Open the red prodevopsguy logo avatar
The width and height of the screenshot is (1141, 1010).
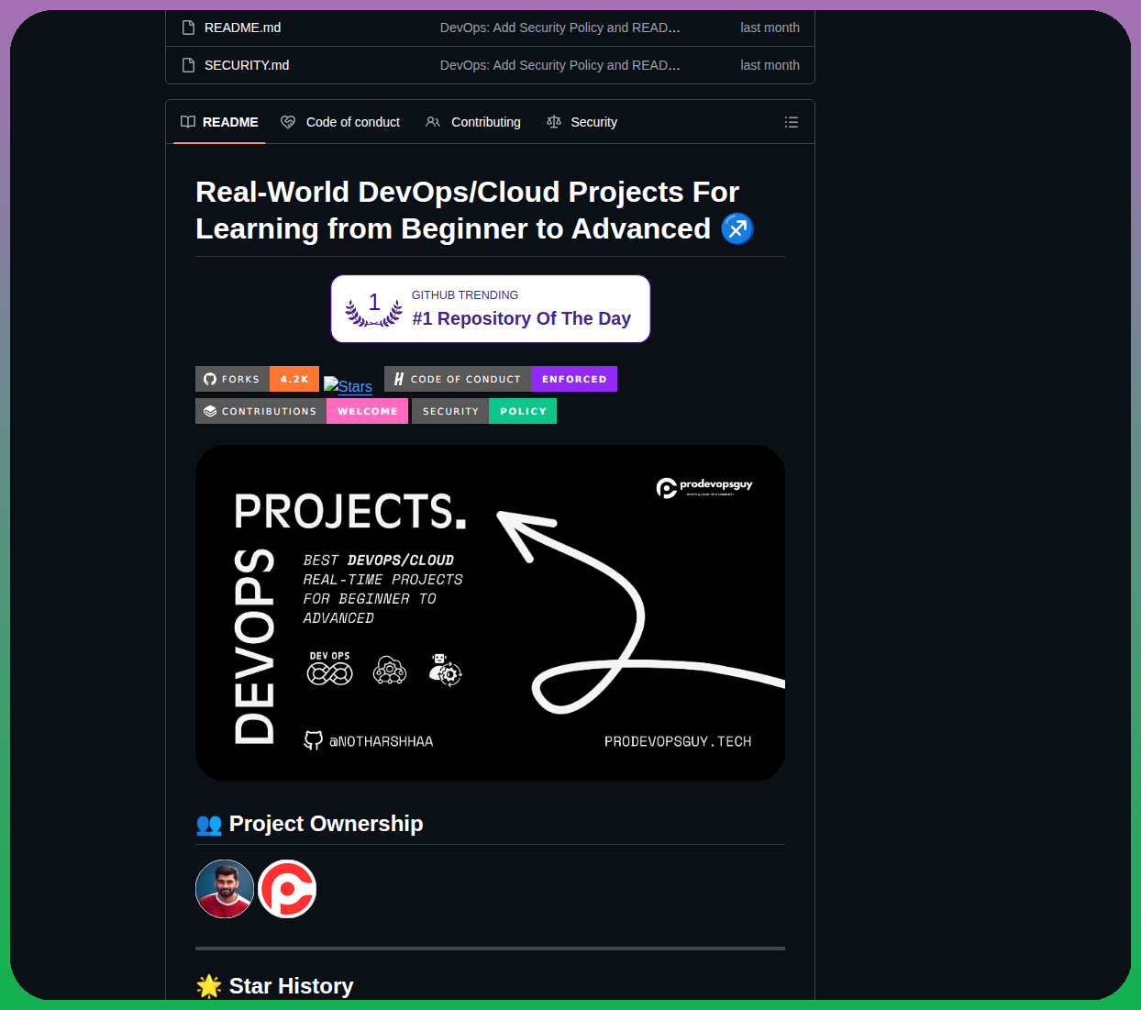287,889
